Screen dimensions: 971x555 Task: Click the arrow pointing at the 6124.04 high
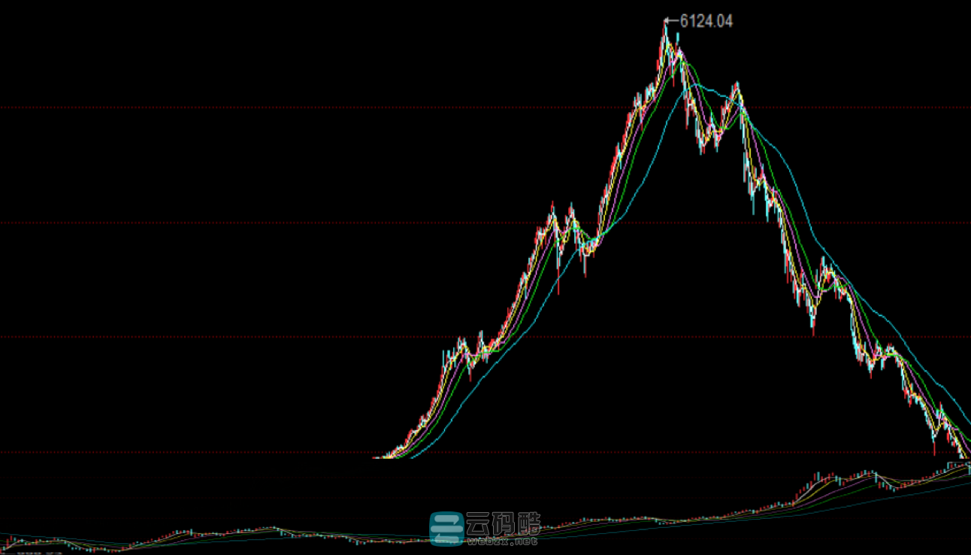click(673, 21)
